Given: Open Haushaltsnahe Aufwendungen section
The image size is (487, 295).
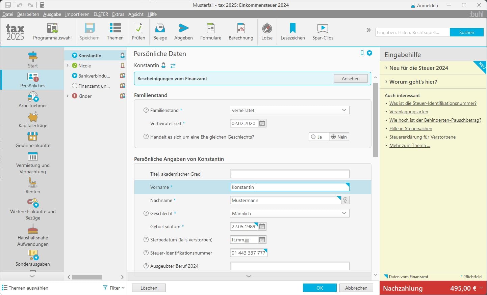Looking at the screenshot, I should [x=33, y=235].
